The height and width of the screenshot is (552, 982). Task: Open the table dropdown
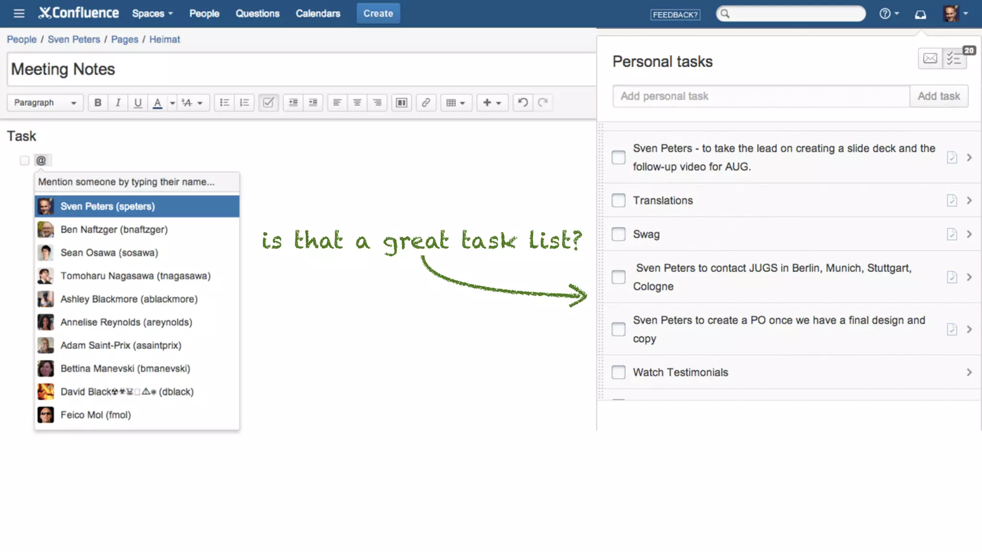click(456, 103)
